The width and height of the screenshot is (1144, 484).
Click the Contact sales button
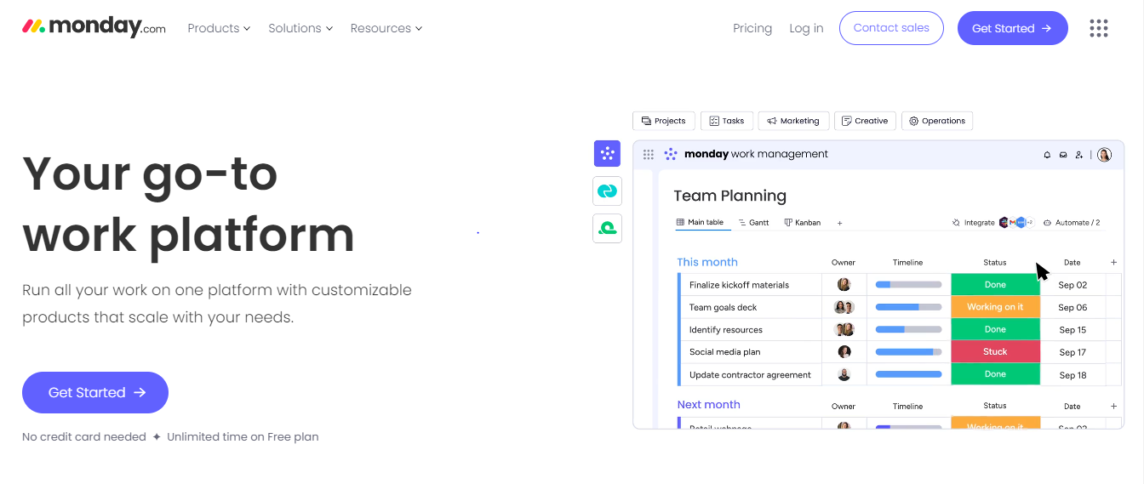click(x=891, y=28)
